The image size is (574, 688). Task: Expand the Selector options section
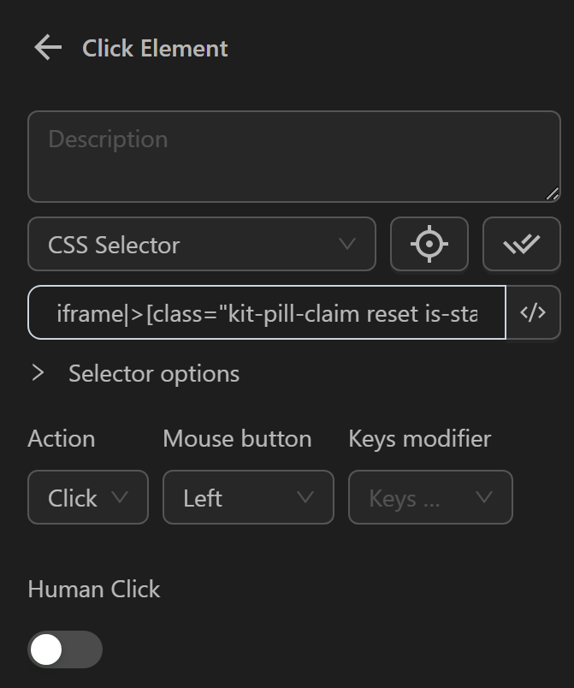coord(39,373)
